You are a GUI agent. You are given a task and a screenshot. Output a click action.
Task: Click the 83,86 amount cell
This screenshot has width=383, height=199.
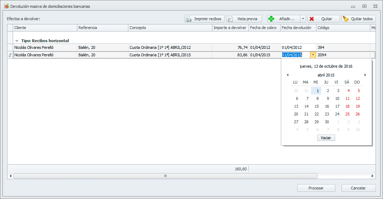(231, 55)
